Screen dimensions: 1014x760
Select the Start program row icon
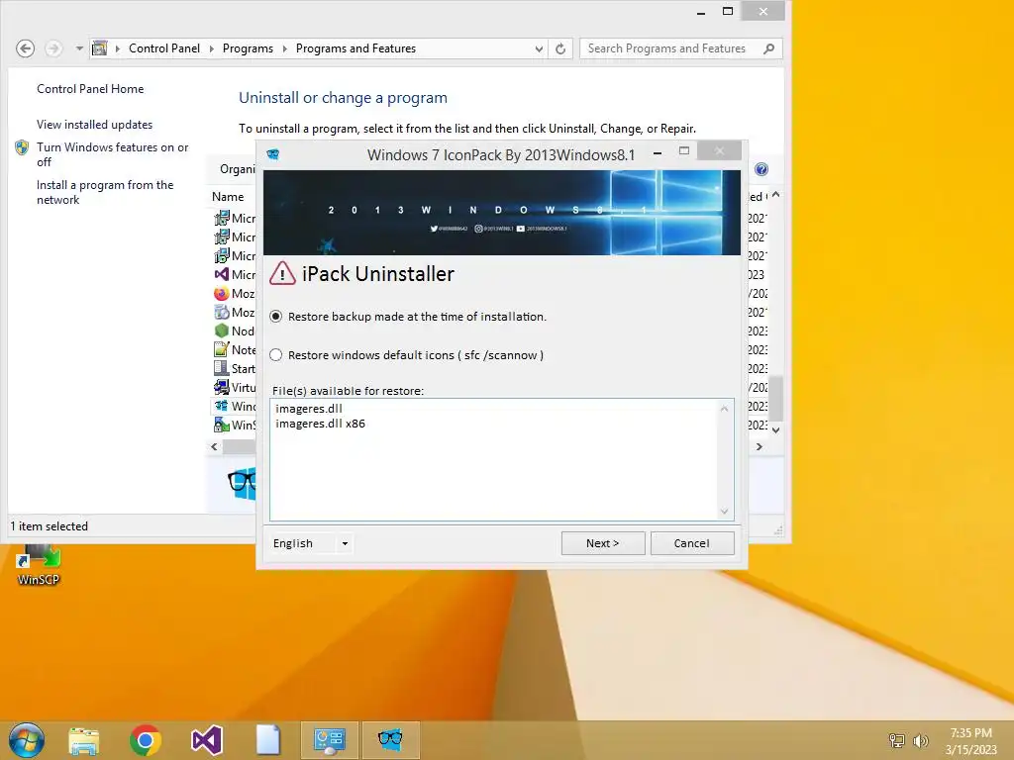[x=221, y=368]
